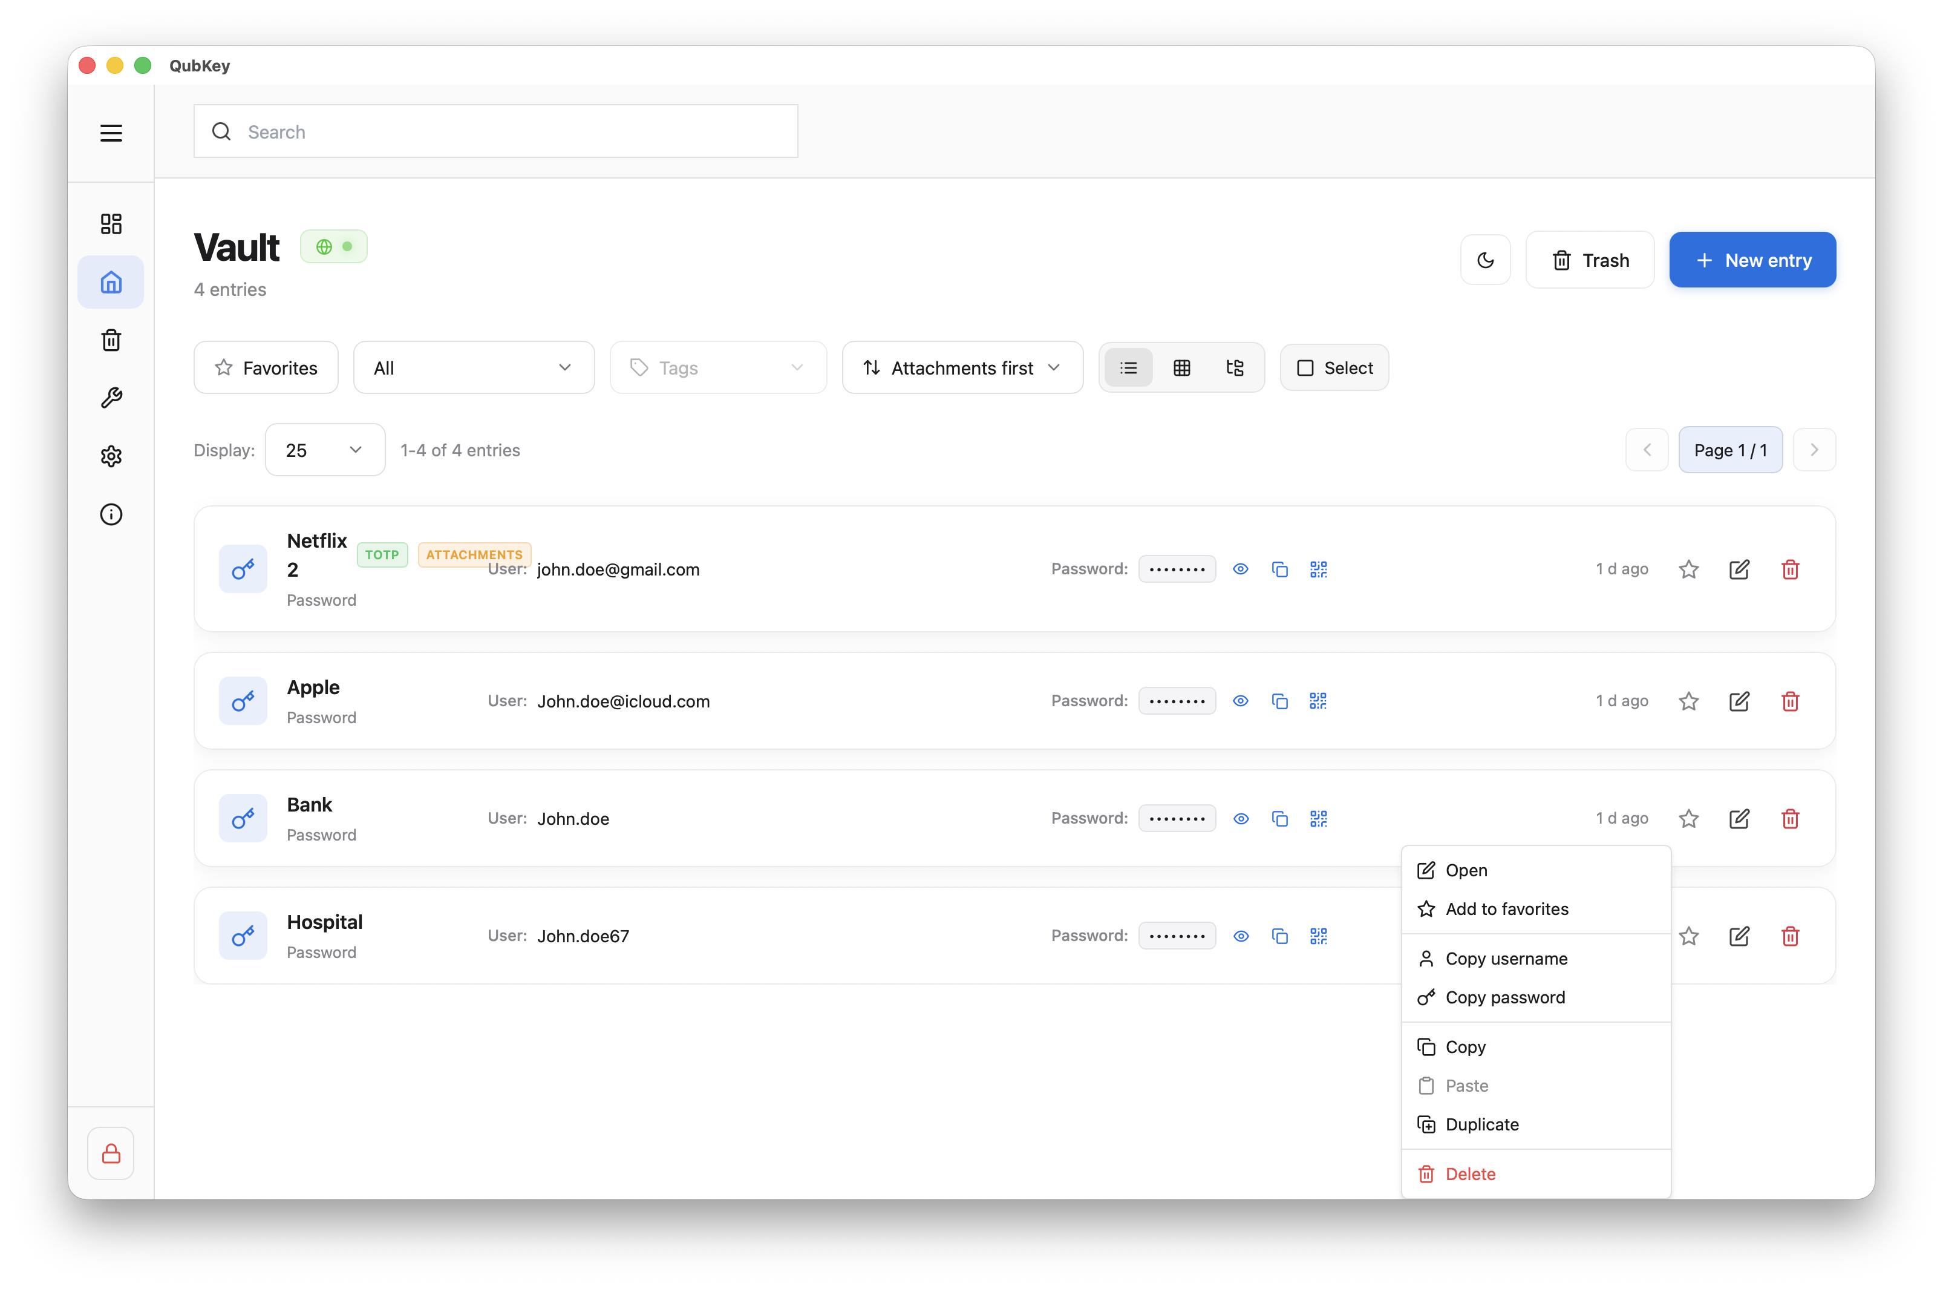Open settings gear in the sidebar
This screenshot has width=1943, height=1289.
[x=111, y=456]
